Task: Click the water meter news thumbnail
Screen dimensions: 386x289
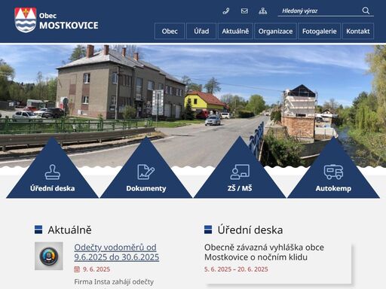Action: point(49,256)
